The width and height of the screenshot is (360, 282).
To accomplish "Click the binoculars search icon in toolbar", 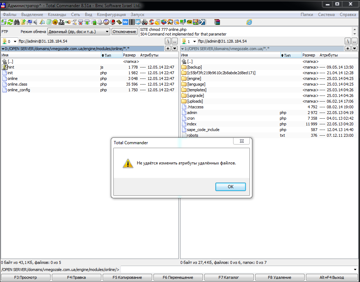I will (17, 22).
